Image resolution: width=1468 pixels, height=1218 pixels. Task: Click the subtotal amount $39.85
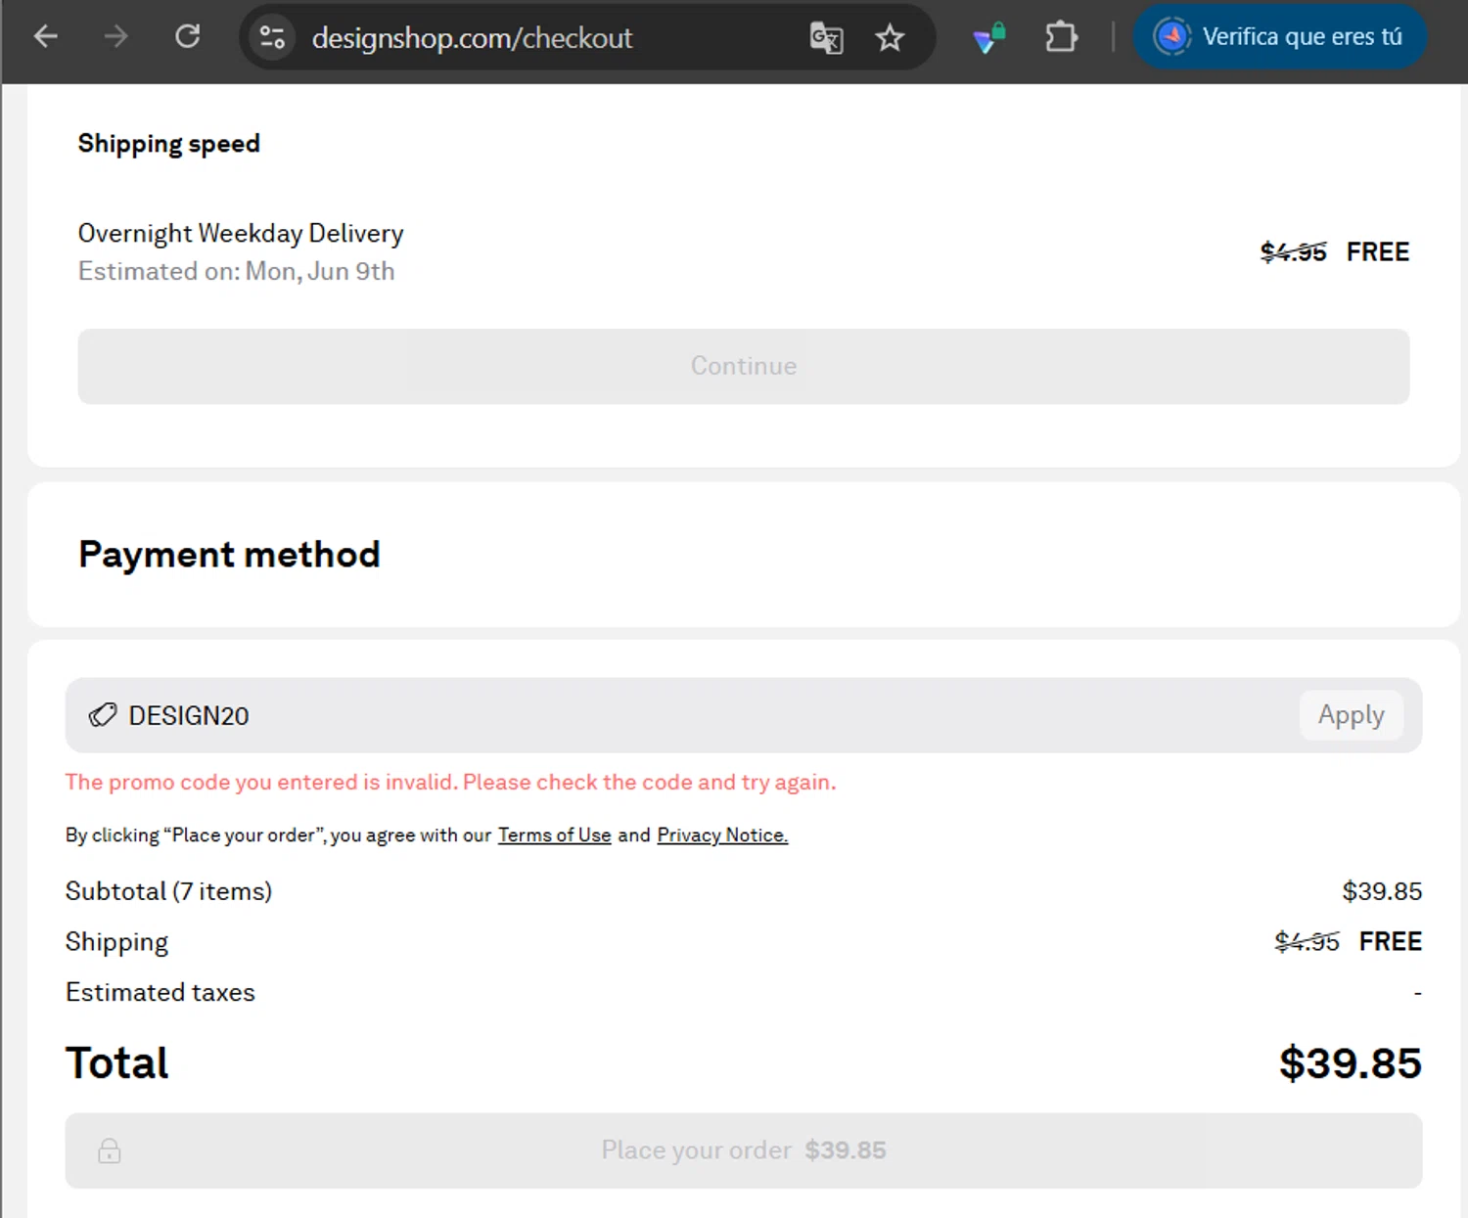coord(1382,891)
